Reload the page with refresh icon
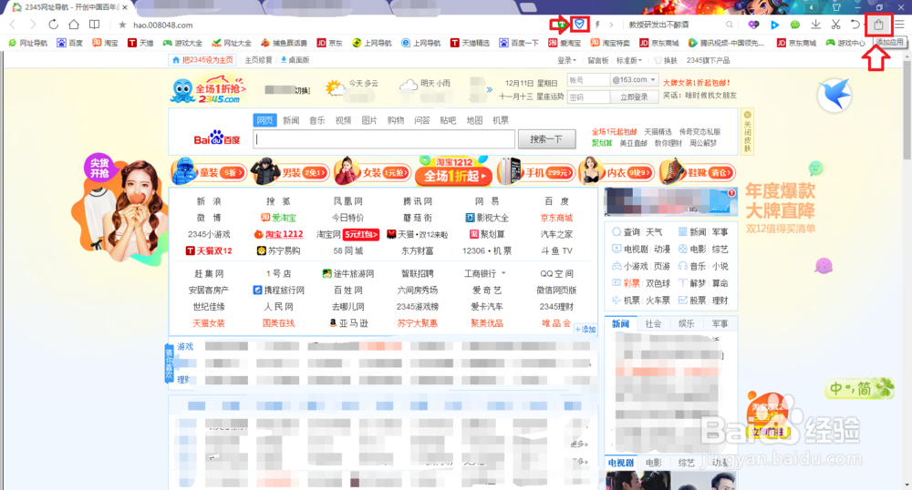This screenshot has width=912, height=490. coord(53,25)
